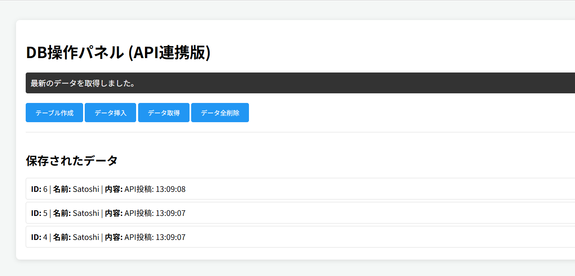Delete all data via データ全削除 button

[x=220, y=113]
